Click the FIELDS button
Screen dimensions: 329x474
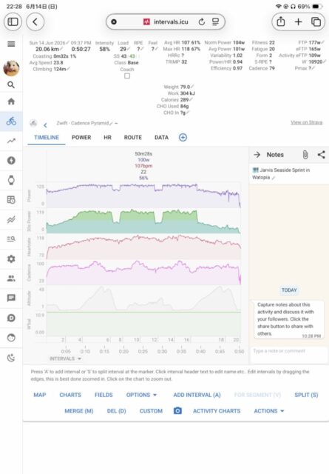pyautogui.click(x=104, y=395)
